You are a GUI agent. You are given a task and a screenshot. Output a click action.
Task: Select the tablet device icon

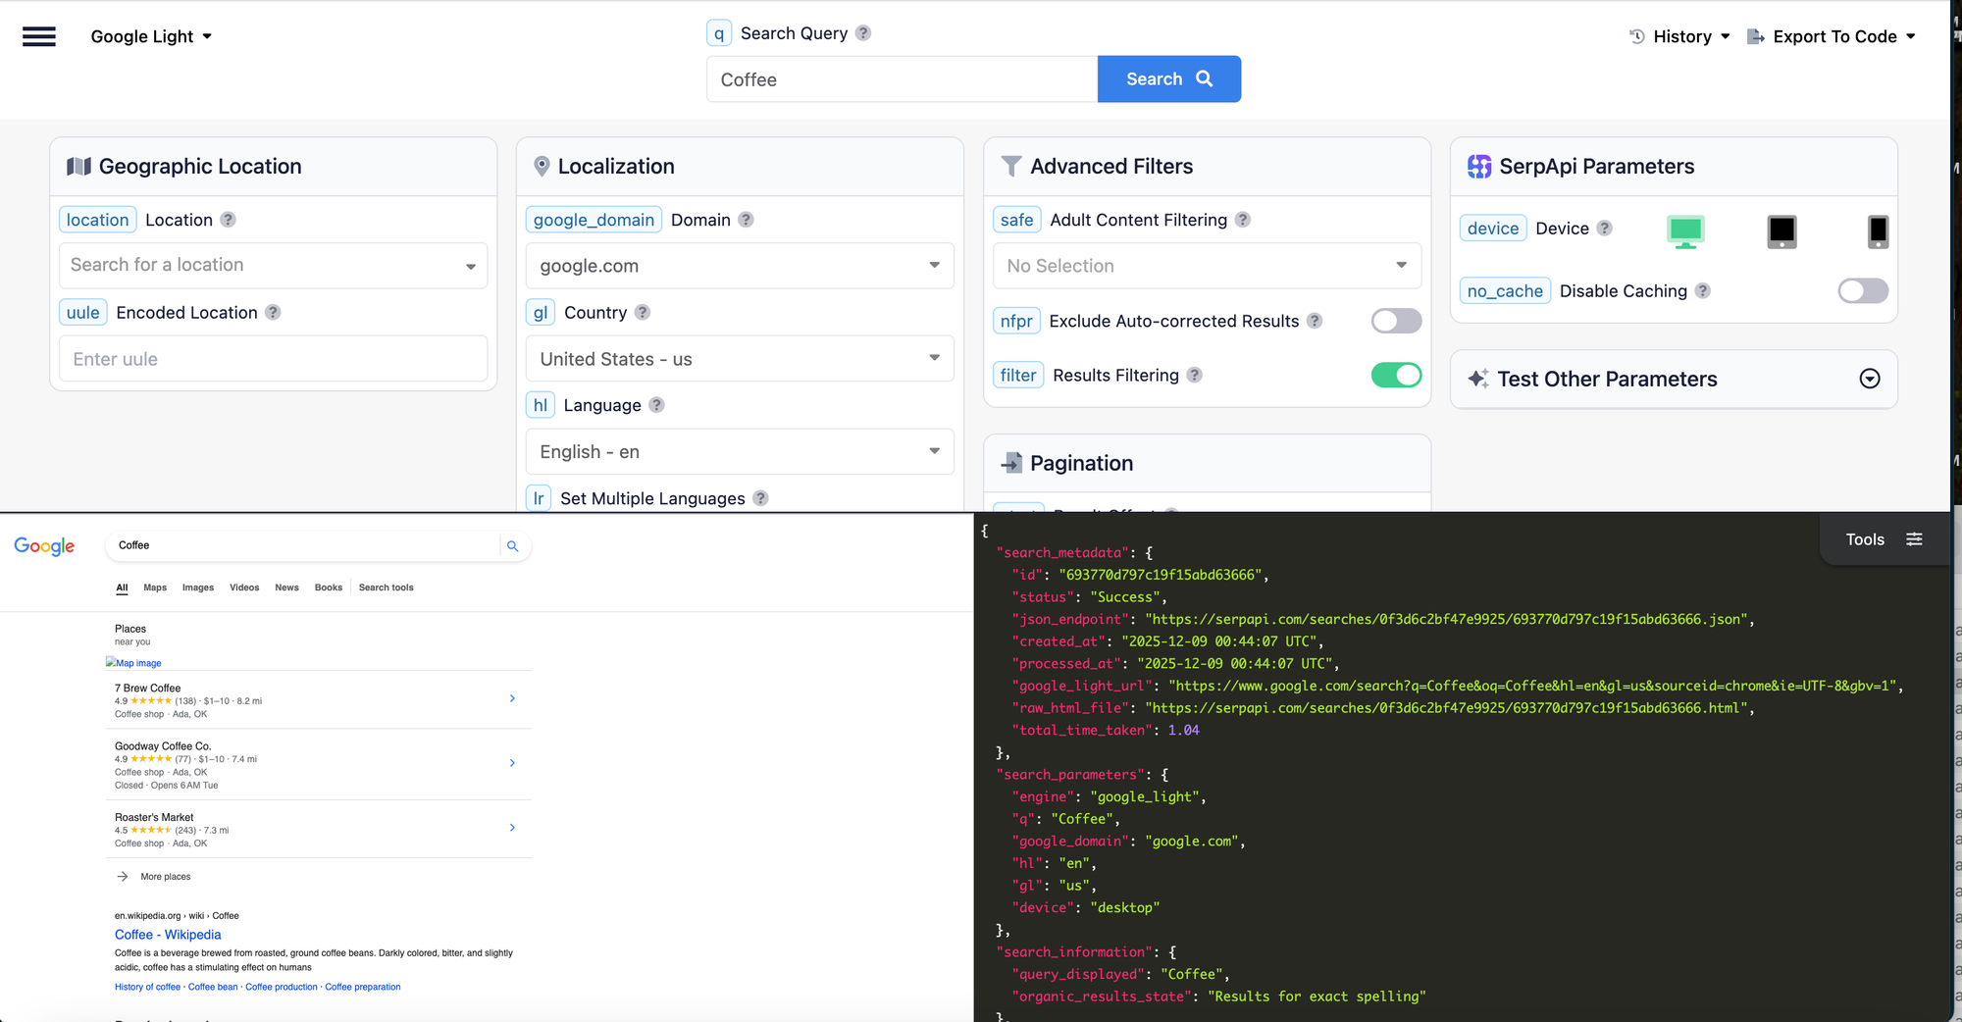1781,231
